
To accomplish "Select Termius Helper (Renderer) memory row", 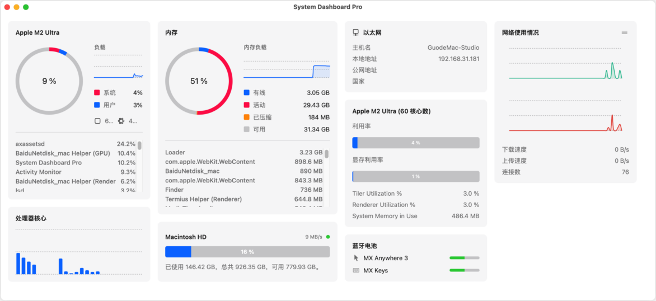I will (x=244, y=199).
